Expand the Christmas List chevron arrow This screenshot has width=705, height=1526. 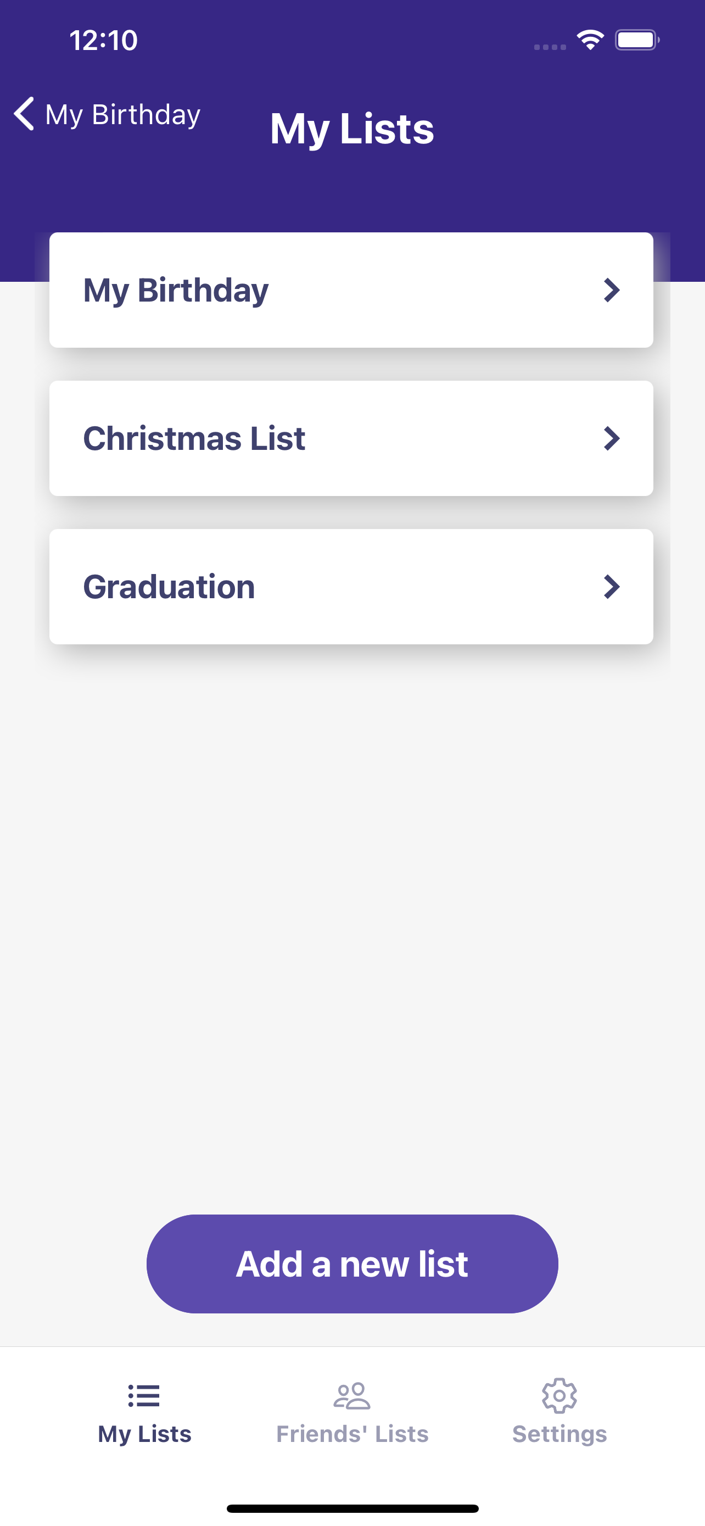(x=612, y=438)
